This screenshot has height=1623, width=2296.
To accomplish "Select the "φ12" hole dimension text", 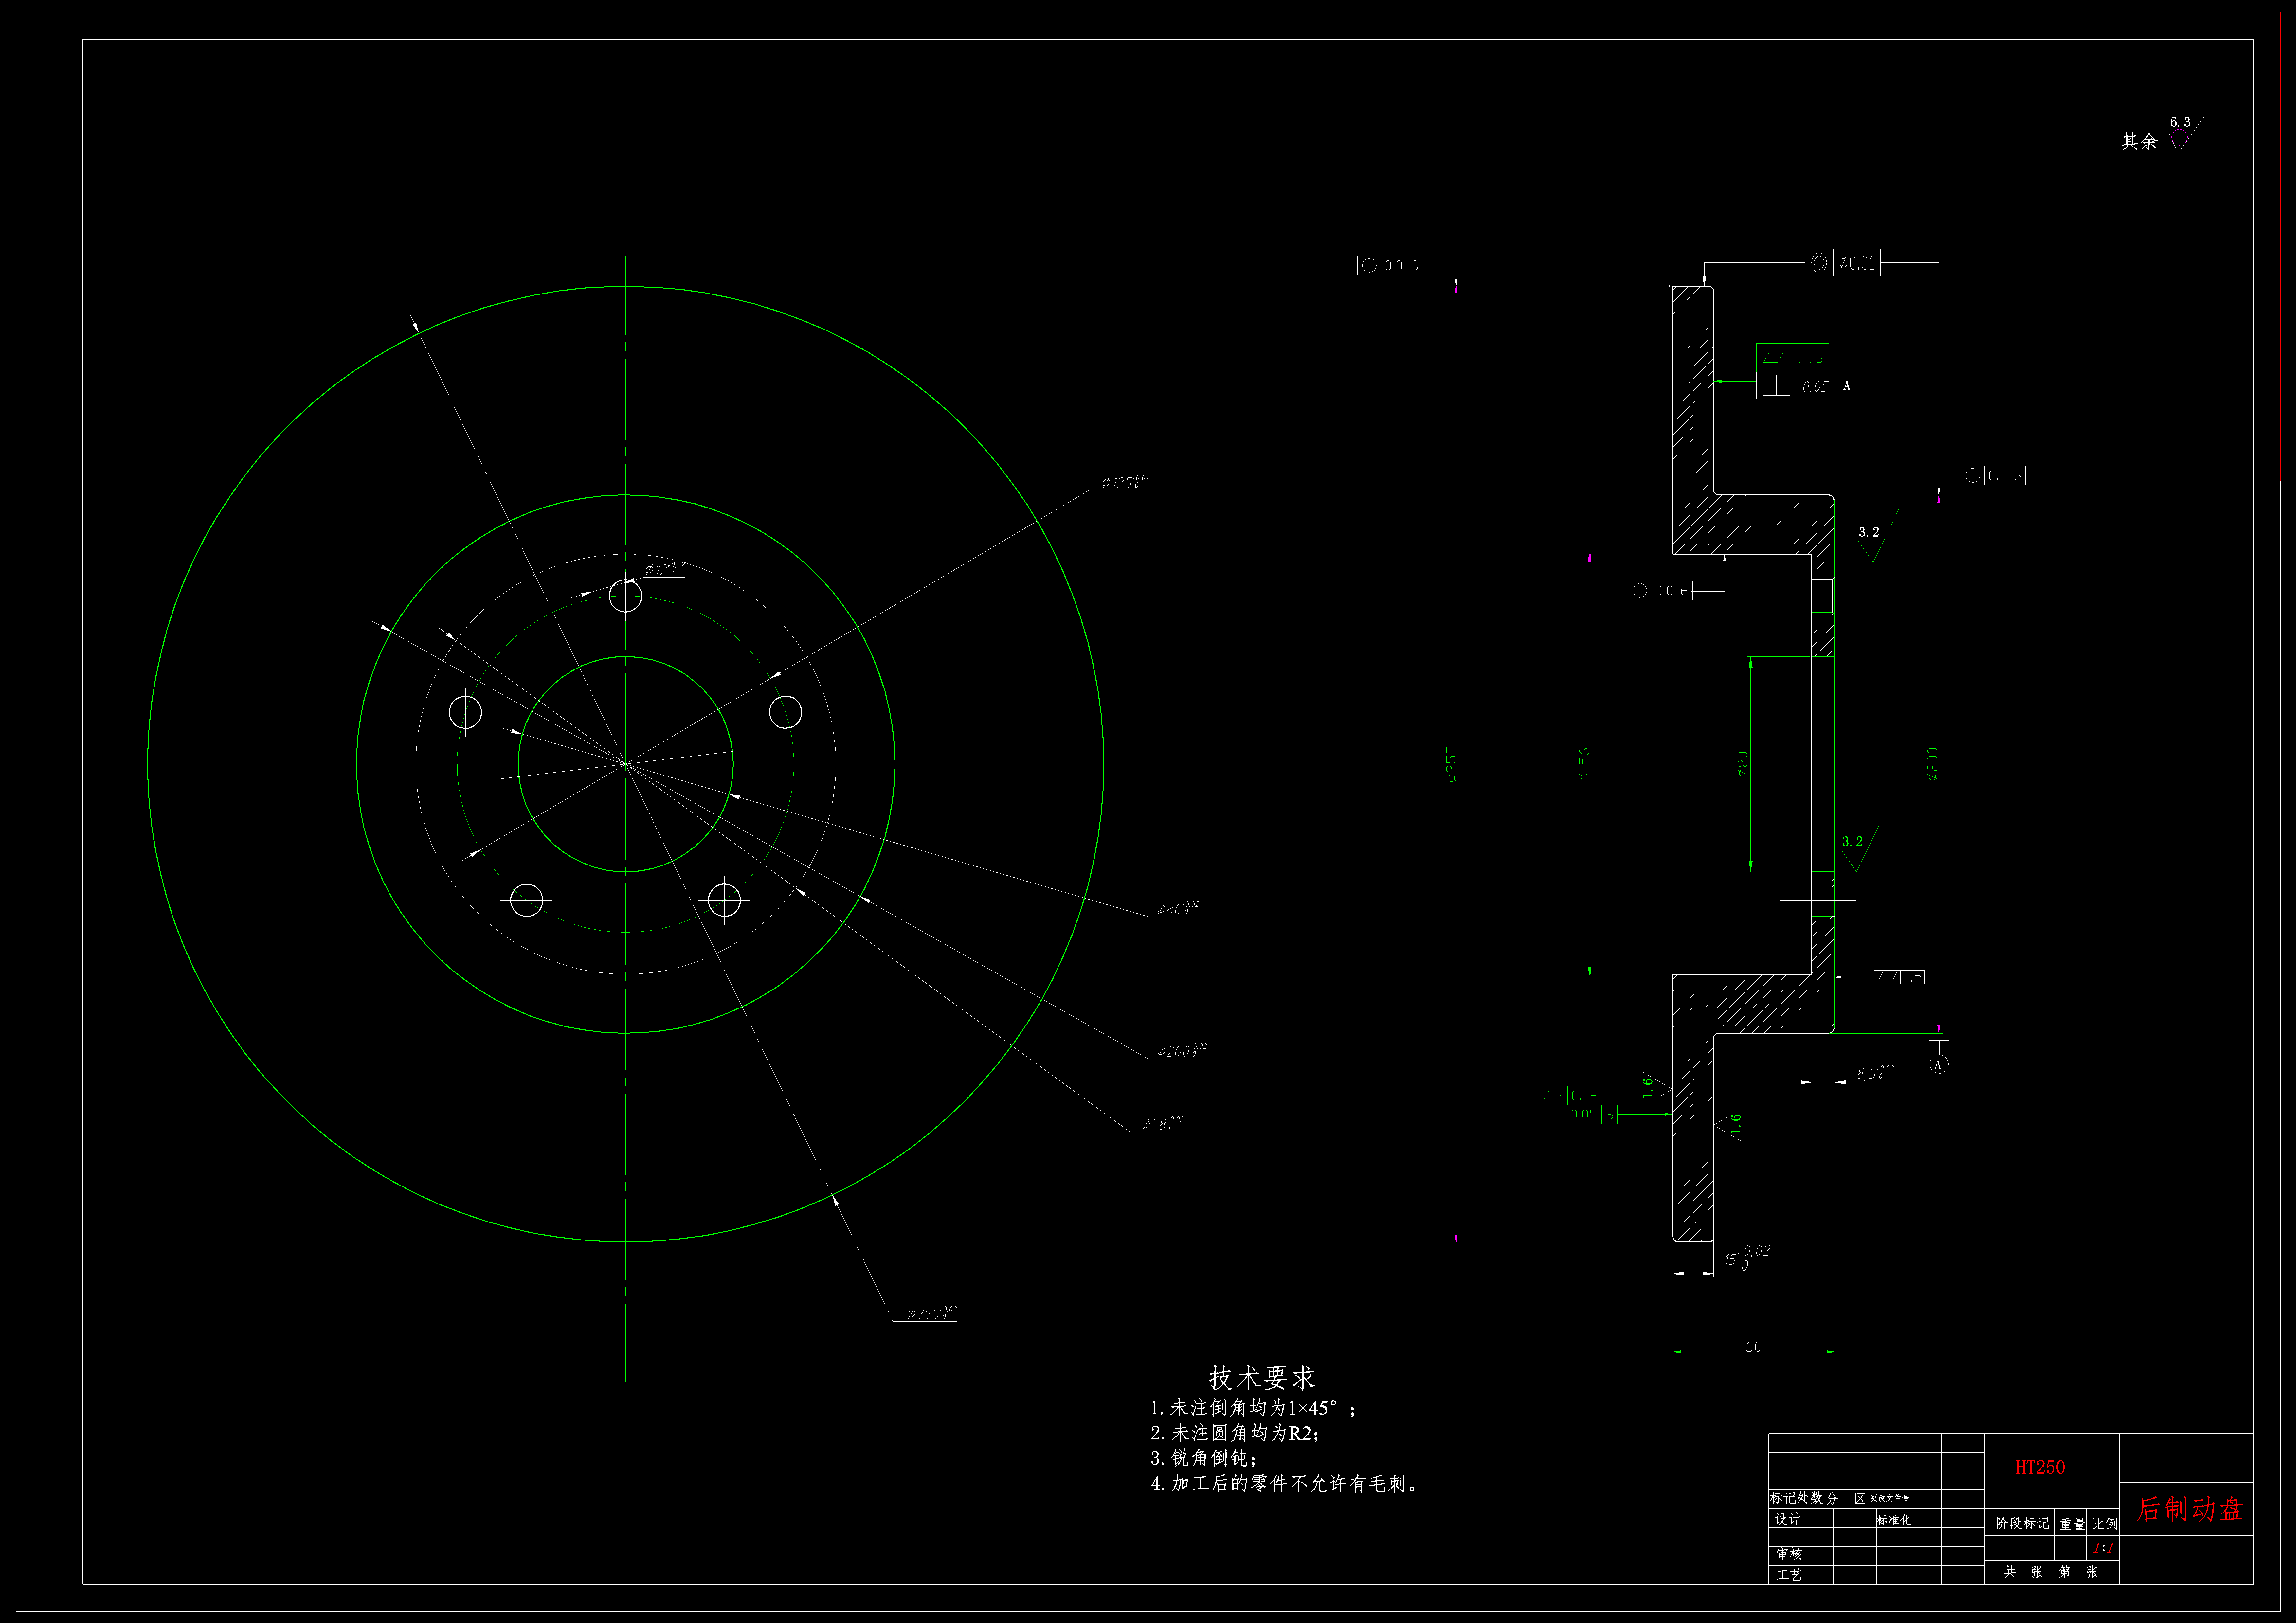I will [665, 569].
